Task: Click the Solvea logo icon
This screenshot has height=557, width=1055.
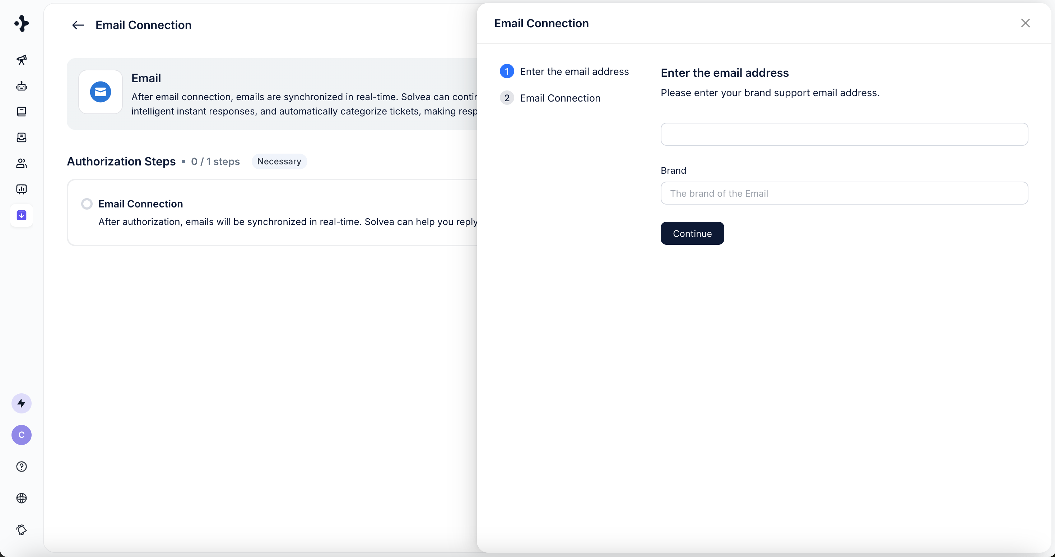Action: [x=21, y=23]
